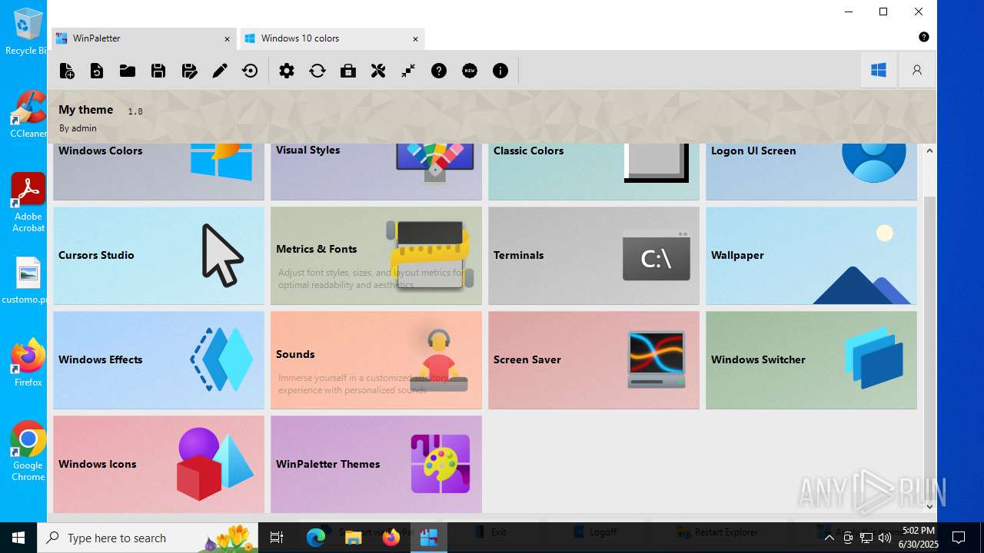Image resolution: width=984 pixels, height=553 pixels.
Task: Select the Google Chrome desktop icon
Action: 28,452
